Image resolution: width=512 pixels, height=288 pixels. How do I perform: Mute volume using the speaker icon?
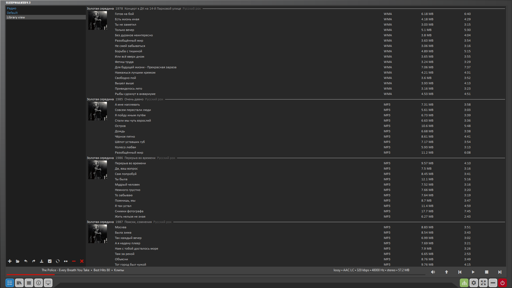click(433, 272)
